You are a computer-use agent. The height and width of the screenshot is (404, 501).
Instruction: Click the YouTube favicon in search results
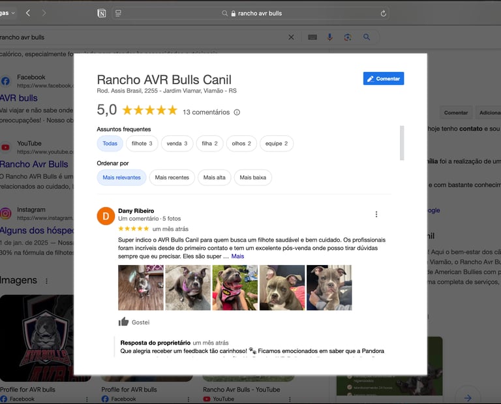(5, 148)
